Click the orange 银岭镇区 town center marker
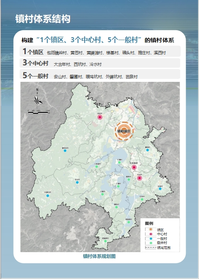Viewport: 199px width, 279px height. (124, 131)
